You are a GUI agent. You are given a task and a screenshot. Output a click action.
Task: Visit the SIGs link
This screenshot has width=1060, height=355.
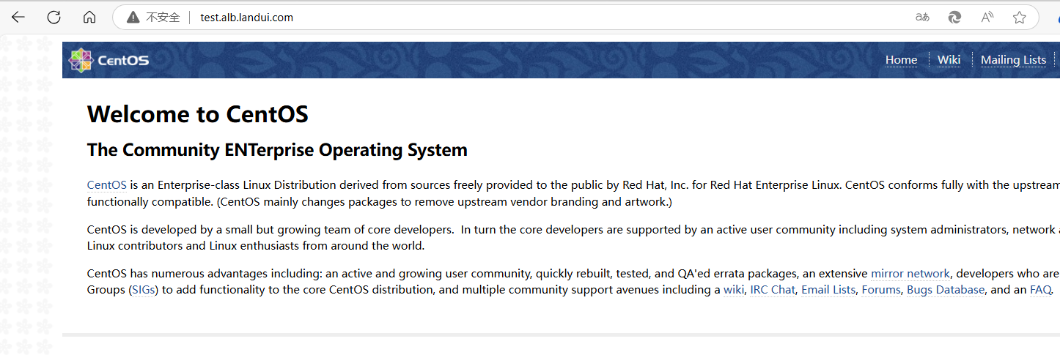tap(144, 290)
